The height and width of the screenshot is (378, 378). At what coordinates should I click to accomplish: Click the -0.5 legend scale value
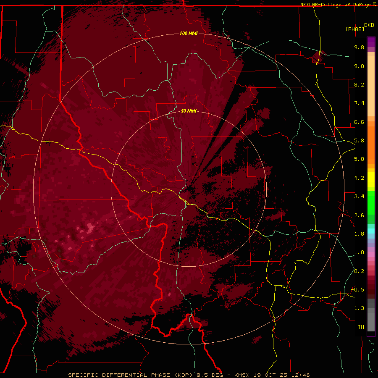tap(357, 290)
